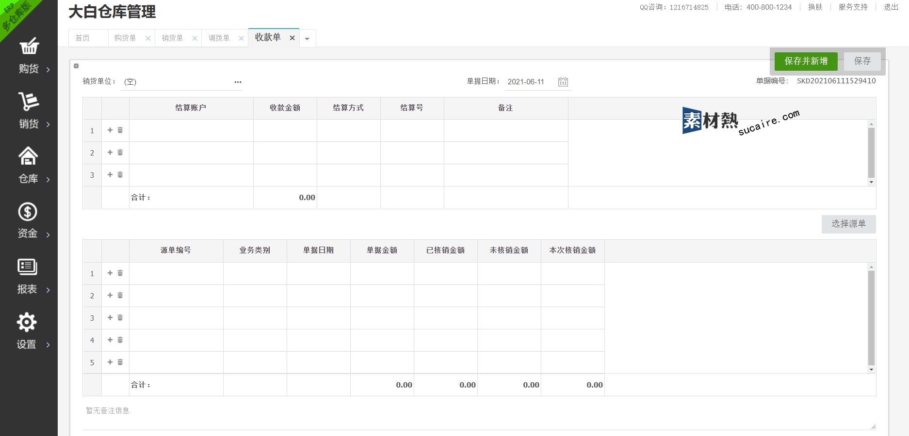Click trash icon in source table row 5
This screenshot has height=436, width=909.
pyautogui.click(x=120, y=362)
